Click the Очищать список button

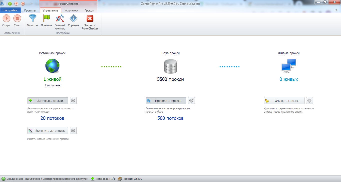tap(284, 101)
